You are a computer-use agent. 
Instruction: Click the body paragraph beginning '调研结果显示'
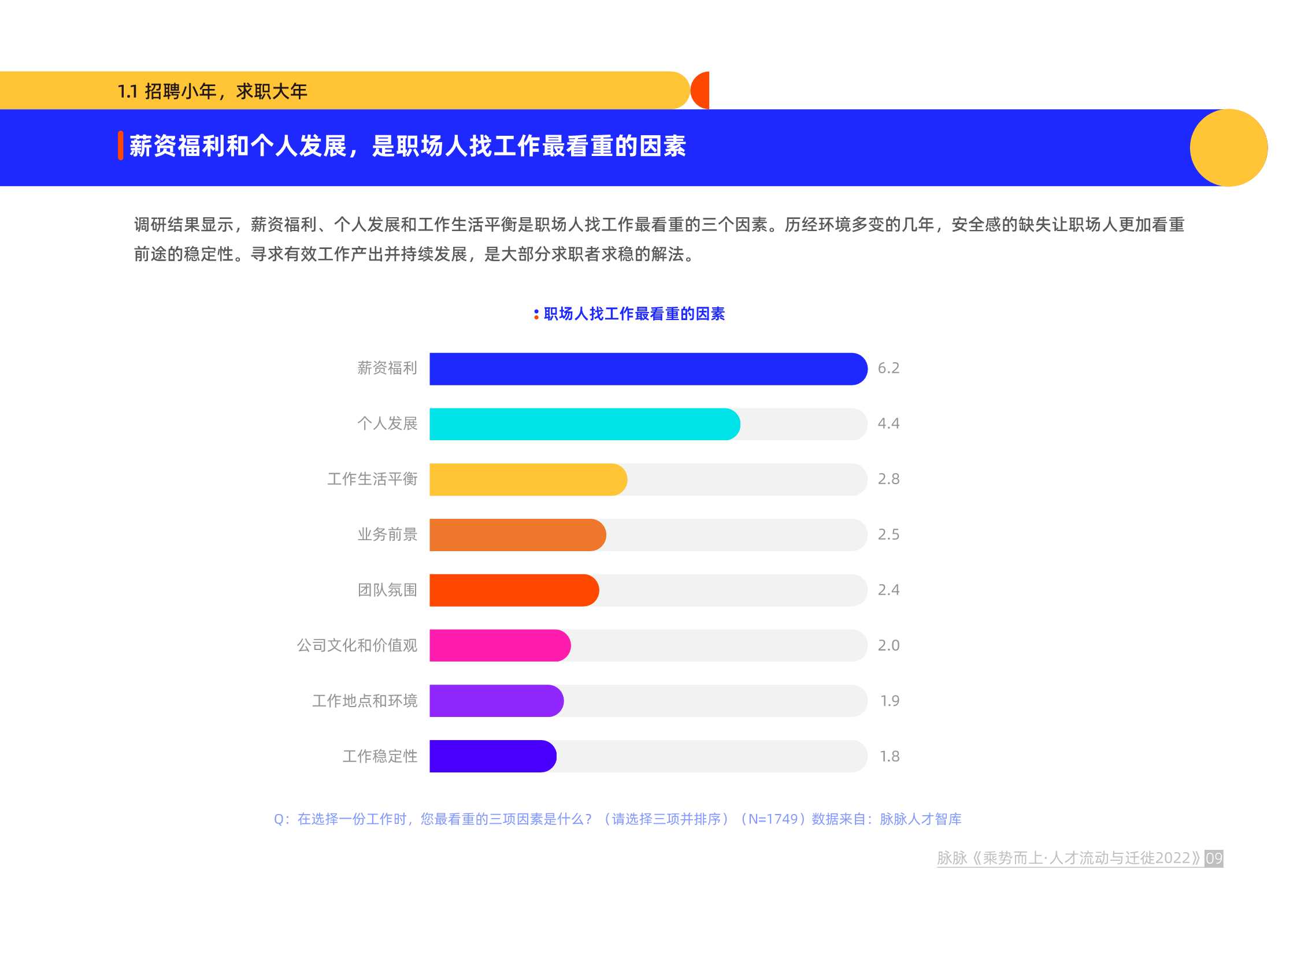coord(659,239)
